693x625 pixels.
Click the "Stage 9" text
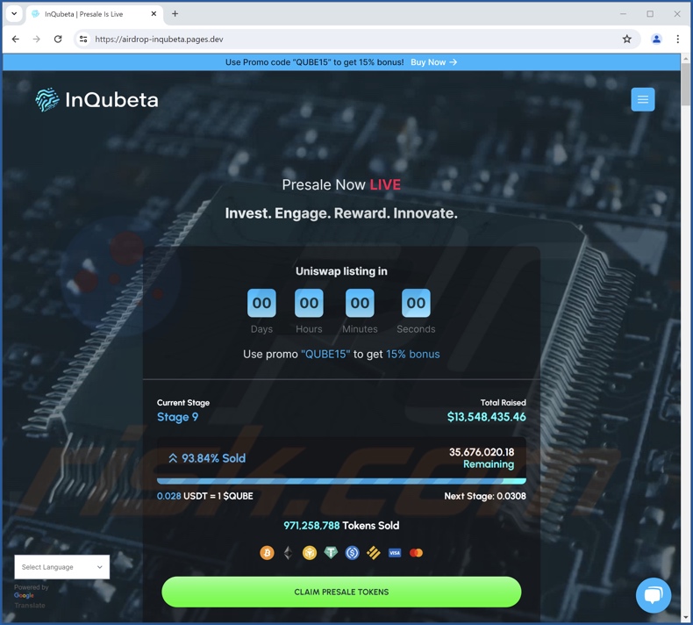click(178, 417)
